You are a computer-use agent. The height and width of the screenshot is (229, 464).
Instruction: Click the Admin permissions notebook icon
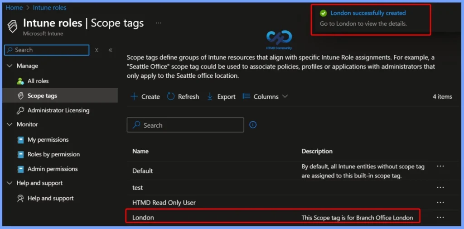(x=20, y=169)
